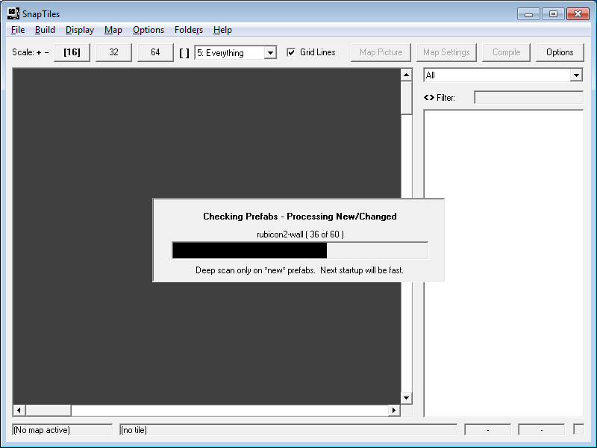Image resolution: width=597 pixels, height=448 pixels.
Task: Click the SnapTiles app icon in title bar
Action: 13,13
